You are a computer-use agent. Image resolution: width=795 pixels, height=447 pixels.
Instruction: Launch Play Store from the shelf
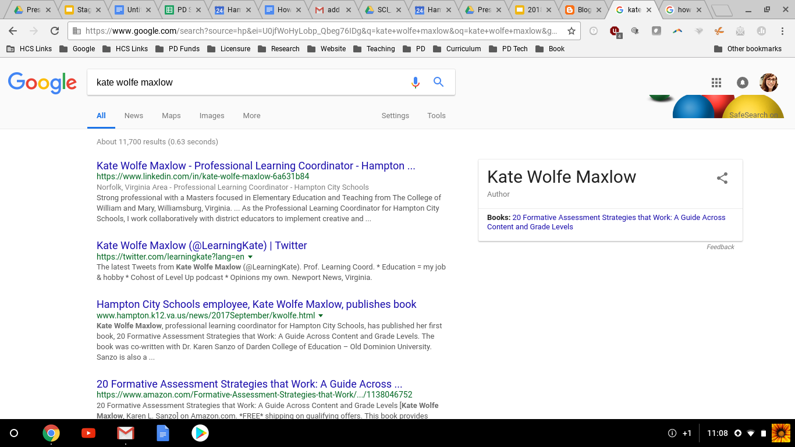point(200,433)
